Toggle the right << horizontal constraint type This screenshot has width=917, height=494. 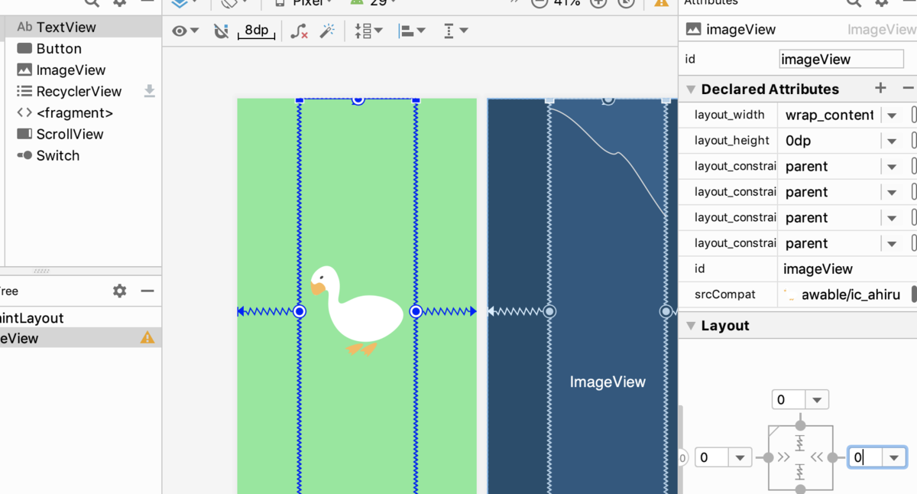(817, 457)
